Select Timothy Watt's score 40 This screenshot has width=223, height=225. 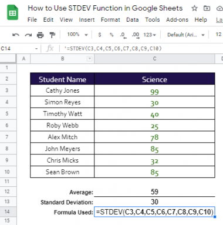tap(154, 113)
